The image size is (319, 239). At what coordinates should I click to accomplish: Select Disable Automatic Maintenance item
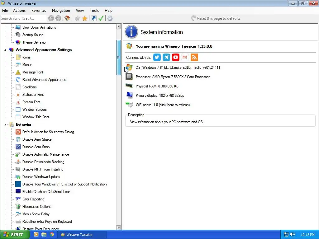tap(45, 154)
